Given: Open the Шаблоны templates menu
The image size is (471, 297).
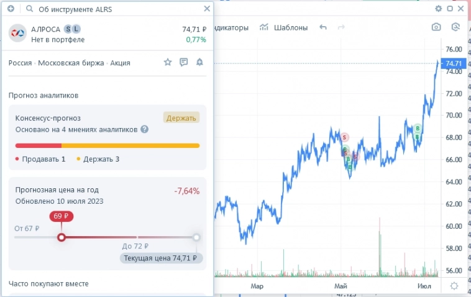Looking at the screenshot, I should click(283, 27).
